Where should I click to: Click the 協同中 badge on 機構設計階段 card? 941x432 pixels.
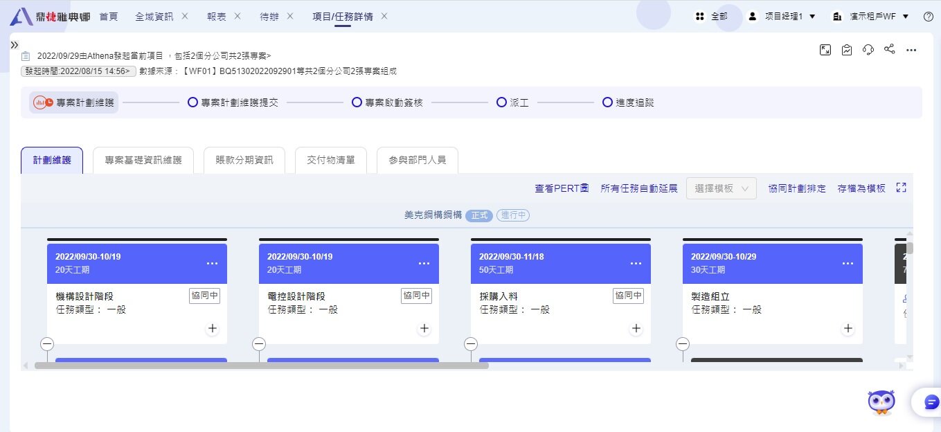[x=204, y=294]
